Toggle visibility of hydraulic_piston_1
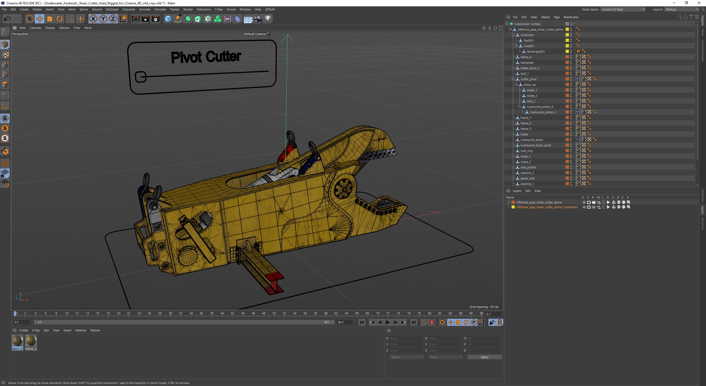This screenshot has width=706, height=386. click(571, 111)
